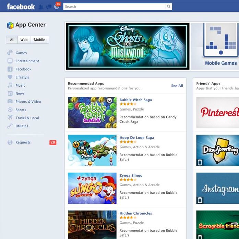The image size is (239, 239).
Task: Click See All recommended apps
Action: (x=177, y=86)
